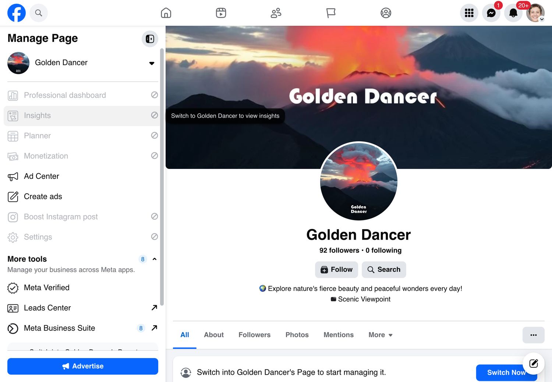The width and height of the screenshot is (552, 382).
Task: Collapse the Manage Page sidebar toggle
Action: (x=150, y=39)
